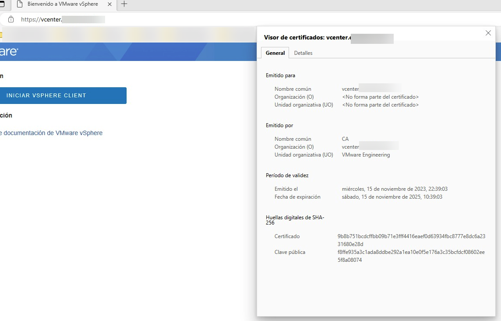Click the yellow bookmark folder icon
The width and height of the screenshot is (501, 321).
[1, 35]
